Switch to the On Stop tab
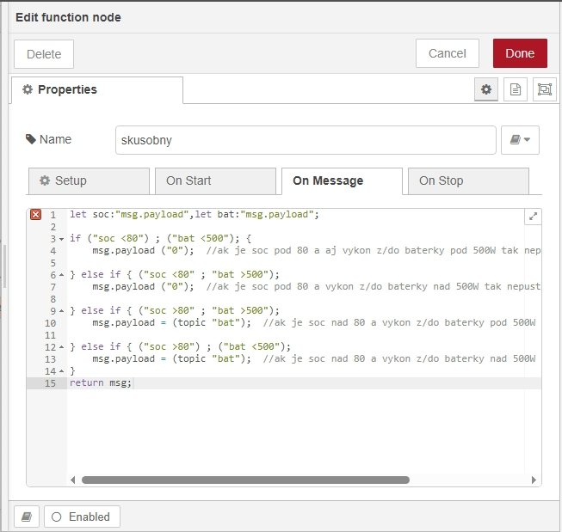Image resolution: width=562 pixels, height=532 pixels. (467, 180)
